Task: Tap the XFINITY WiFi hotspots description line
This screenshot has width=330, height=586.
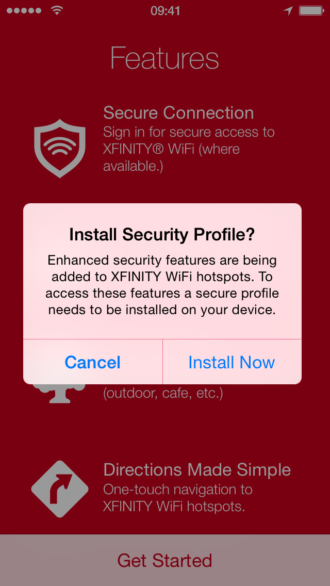Action: 174,507
